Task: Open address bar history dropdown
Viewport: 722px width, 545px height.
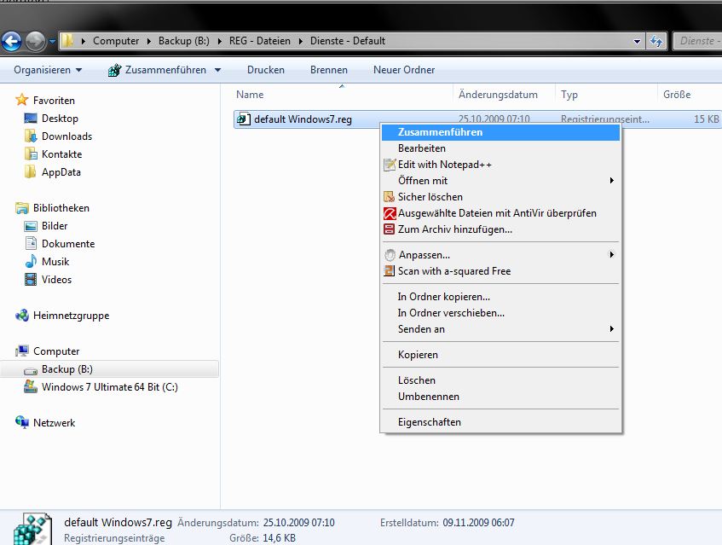Action: click(x=637, y=42)
